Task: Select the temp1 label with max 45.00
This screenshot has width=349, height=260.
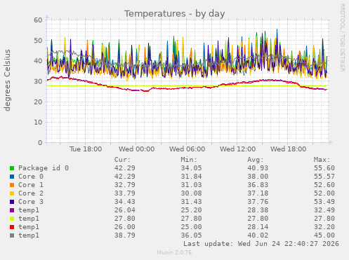Action: [x=29, y=235]
